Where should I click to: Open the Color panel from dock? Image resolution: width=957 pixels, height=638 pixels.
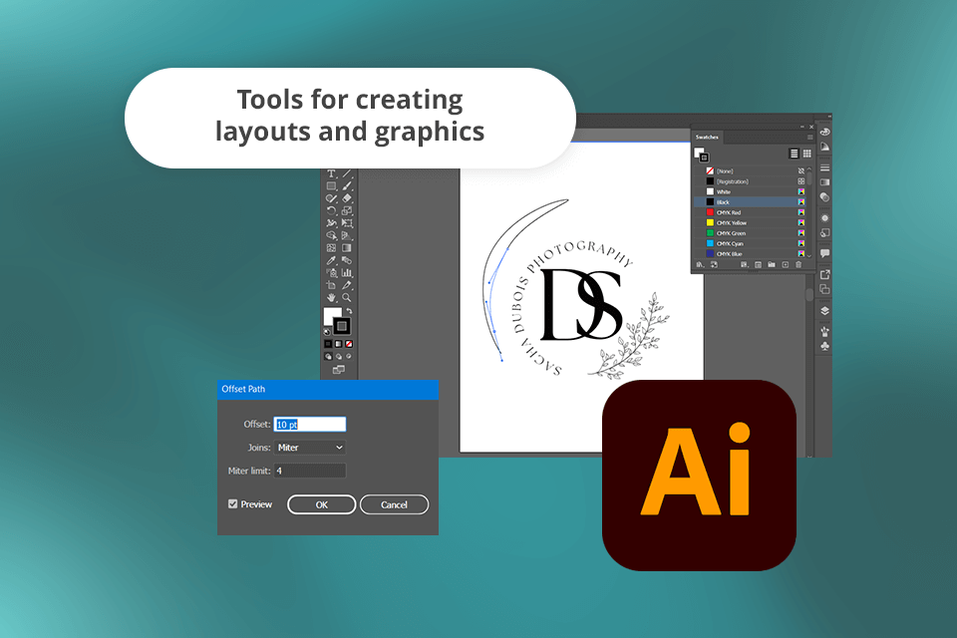tap(824, 132)
